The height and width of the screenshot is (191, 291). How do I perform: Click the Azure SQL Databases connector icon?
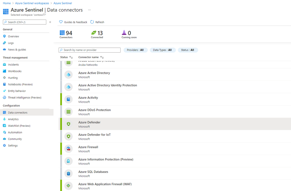click(x=68, y=174)
